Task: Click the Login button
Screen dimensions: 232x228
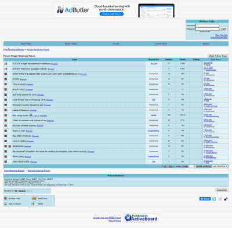Action: [223, 29]
